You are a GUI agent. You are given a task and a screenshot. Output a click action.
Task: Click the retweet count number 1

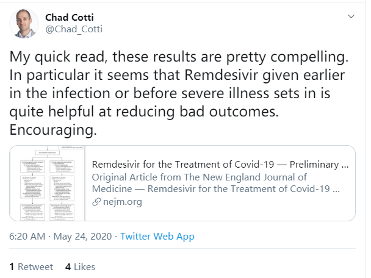pyautogui.click(x=12, y=266)
